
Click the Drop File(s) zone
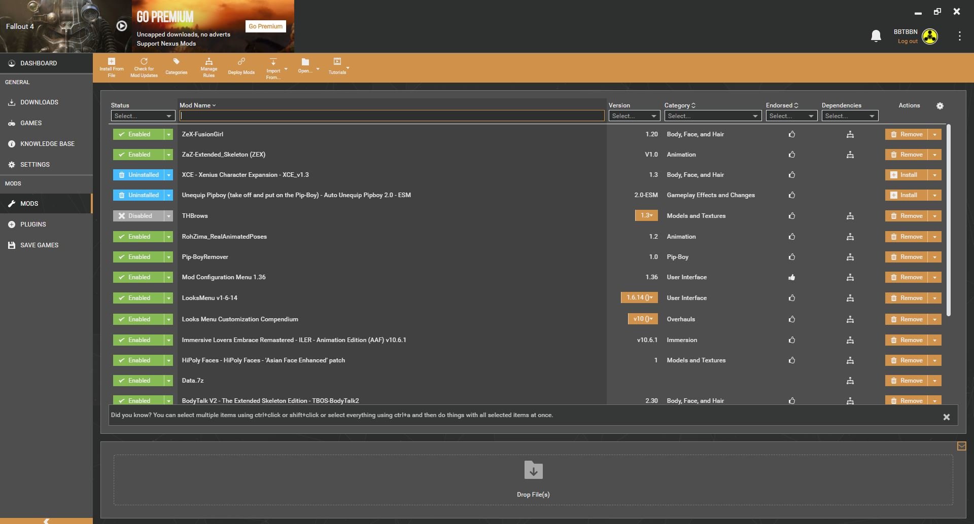pos(533,479)
